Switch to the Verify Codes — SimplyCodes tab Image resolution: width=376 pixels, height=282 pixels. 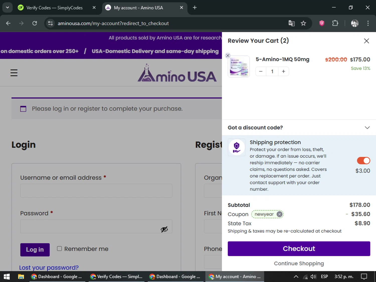54,8
